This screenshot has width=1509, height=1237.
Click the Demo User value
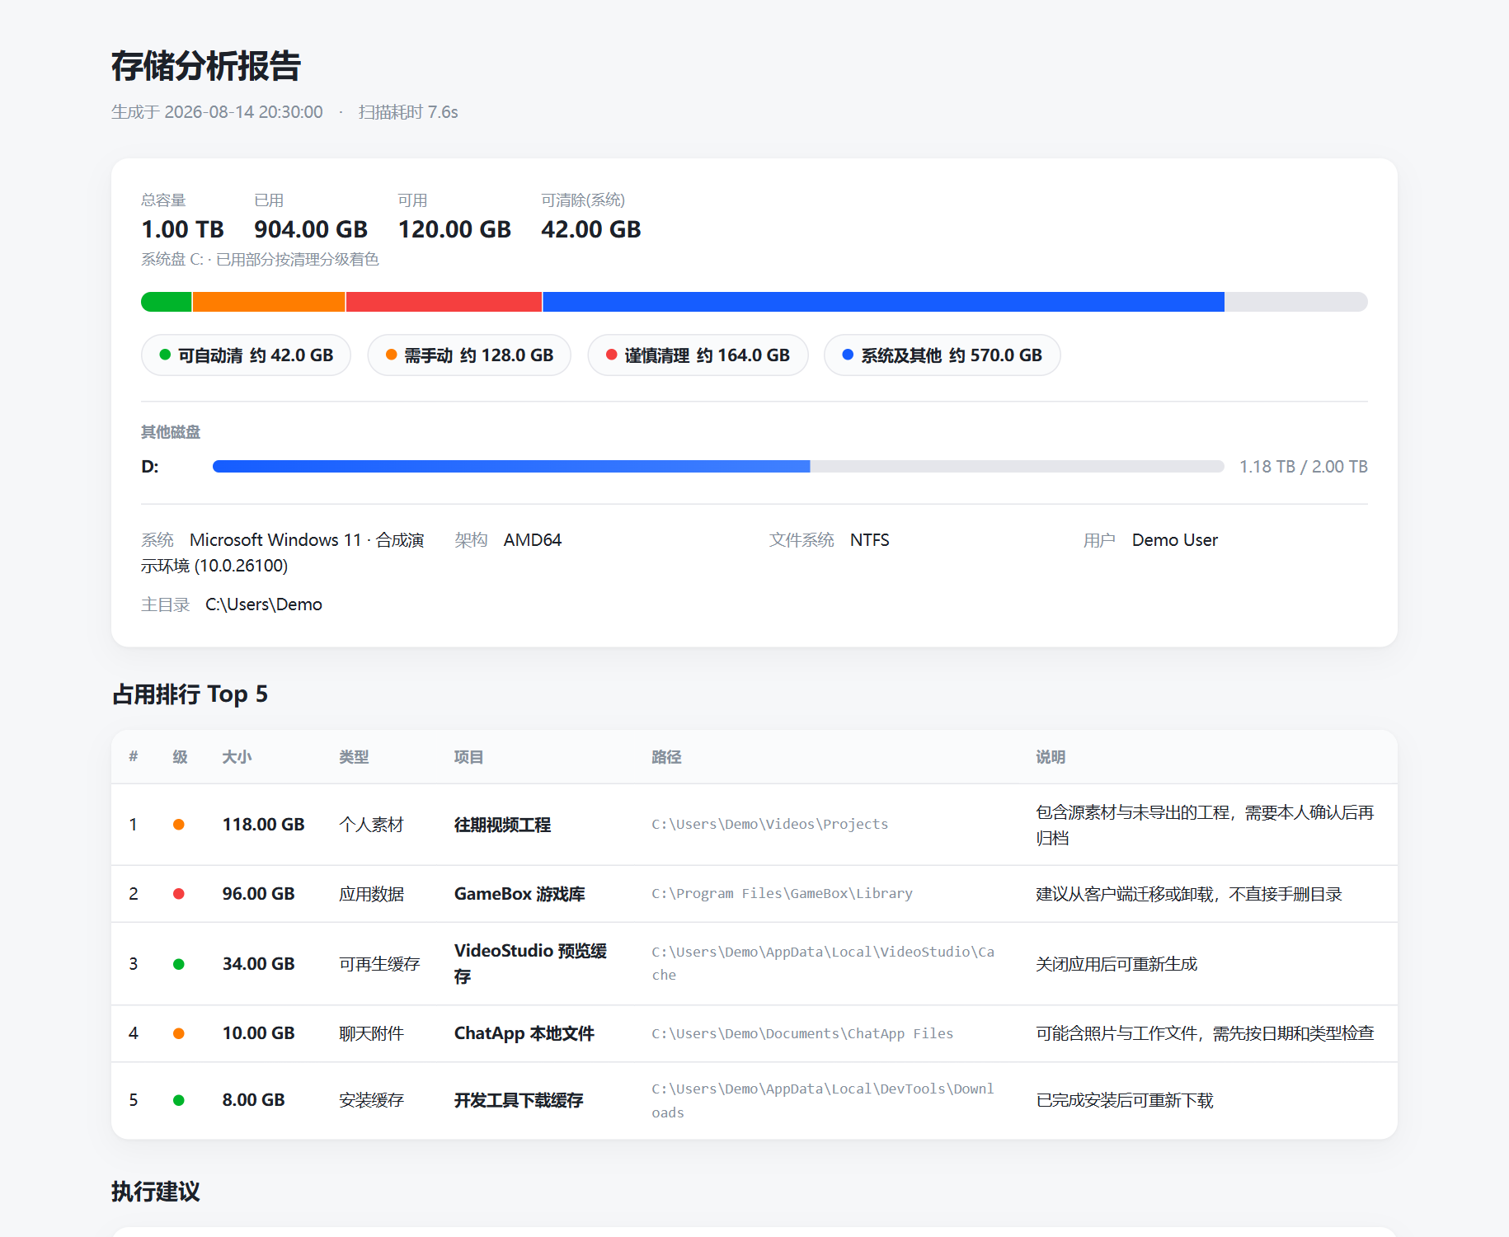pos(1175,540)
